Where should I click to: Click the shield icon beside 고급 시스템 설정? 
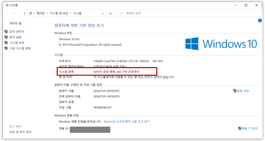[x=6, y=48]
